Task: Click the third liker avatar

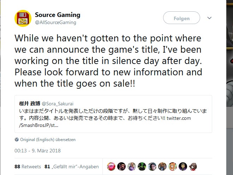Action: tap(132, 167)
